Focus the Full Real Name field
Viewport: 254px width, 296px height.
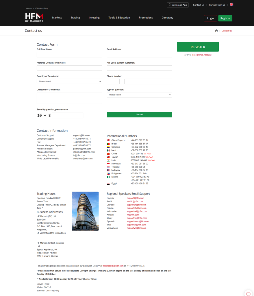pos(69,55)
